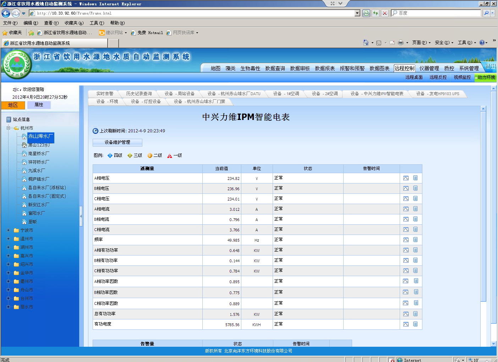Collapse the 杭州市 tree node

click(x=8, y=128)
